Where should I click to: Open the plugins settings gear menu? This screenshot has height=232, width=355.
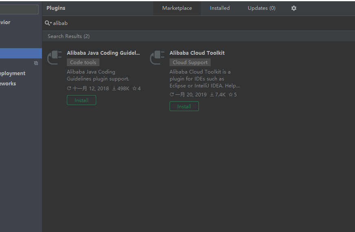click(293, 8)
